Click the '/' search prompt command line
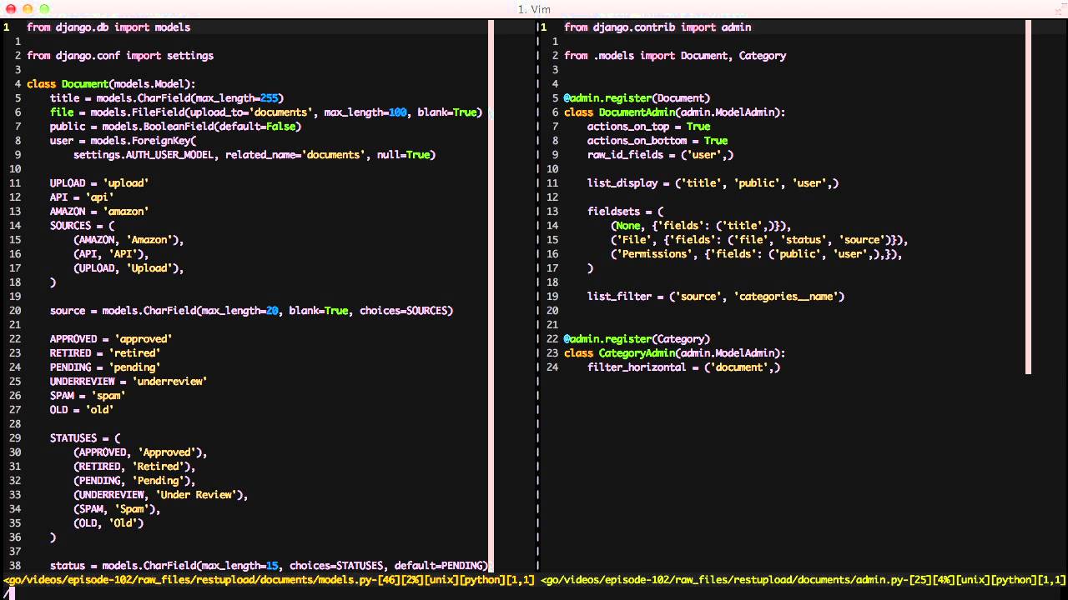The width and height of the screenshot is (1068, 600). [534, 593]
